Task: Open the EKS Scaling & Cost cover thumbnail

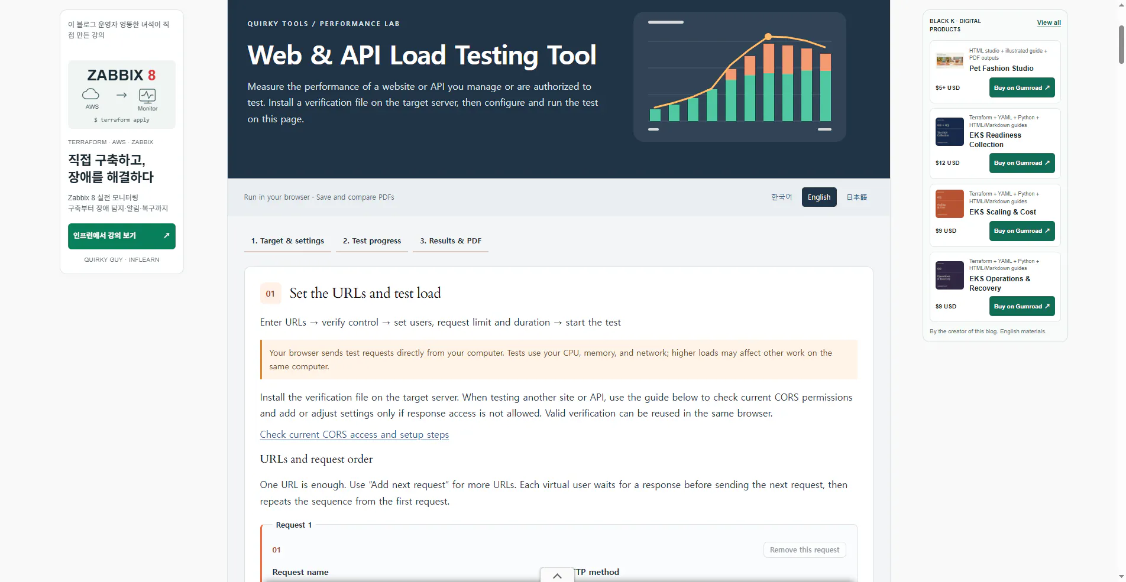Action: [x=950, y=204]
